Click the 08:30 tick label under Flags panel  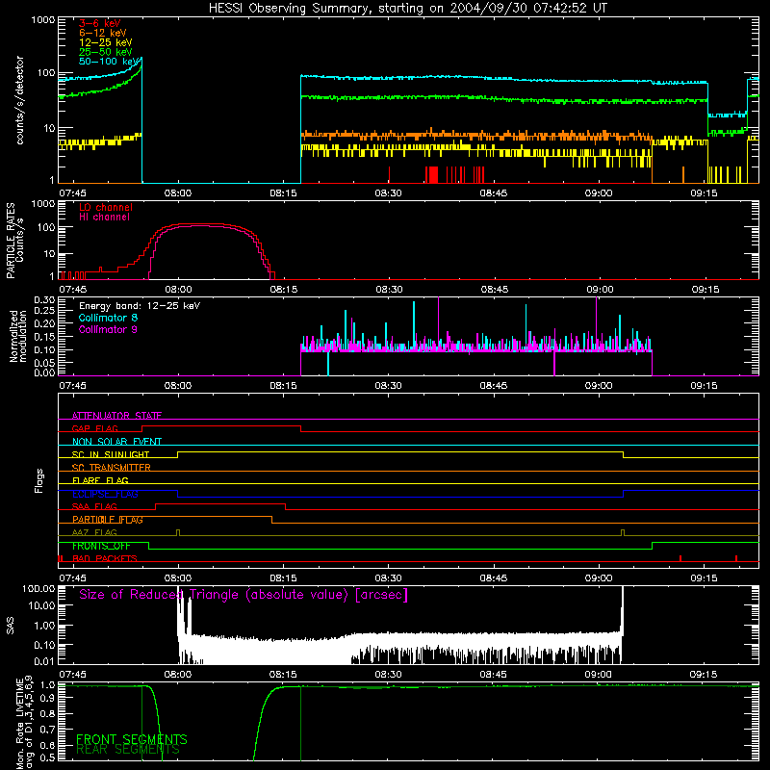coord(388,578)
